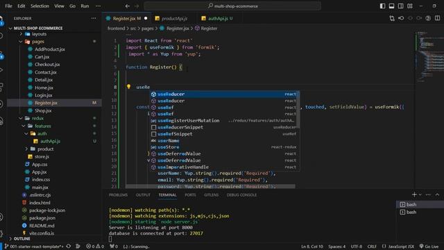The image size is (444, 250).
Task: Expand the OUTLINE section
Action: point(10,239)
